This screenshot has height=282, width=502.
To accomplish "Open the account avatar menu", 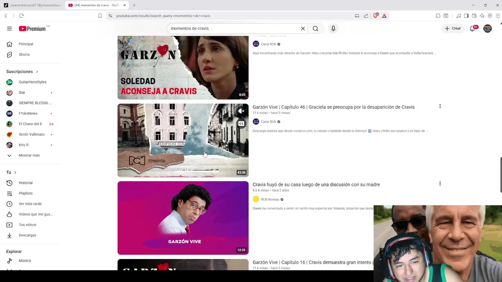I will [x=487, y=29].
